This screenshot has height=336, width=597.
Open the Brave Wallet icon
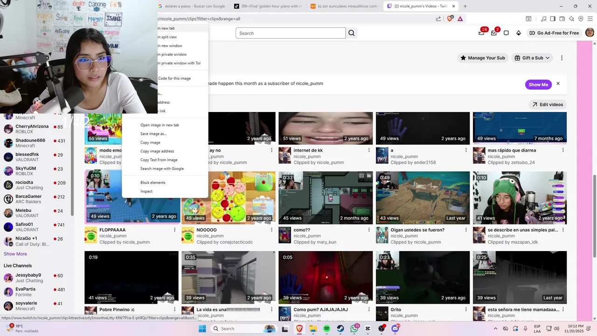pyautogui.click(x=562, y=19)
